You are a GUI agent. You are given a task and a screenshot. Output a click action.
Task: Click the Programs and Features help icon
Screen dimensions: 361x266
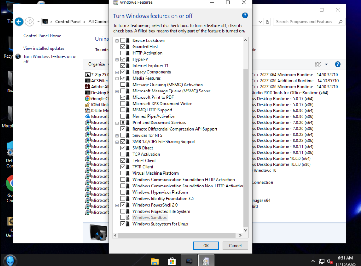tap(337, 64)
